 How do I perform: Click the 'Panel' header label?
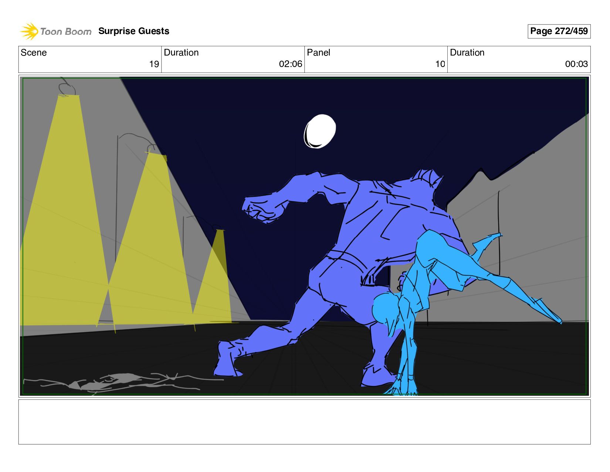click(318, 53)
